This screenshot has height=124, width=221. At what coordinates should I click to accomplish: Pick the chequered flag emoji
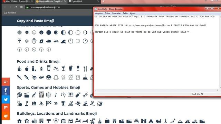49,103
